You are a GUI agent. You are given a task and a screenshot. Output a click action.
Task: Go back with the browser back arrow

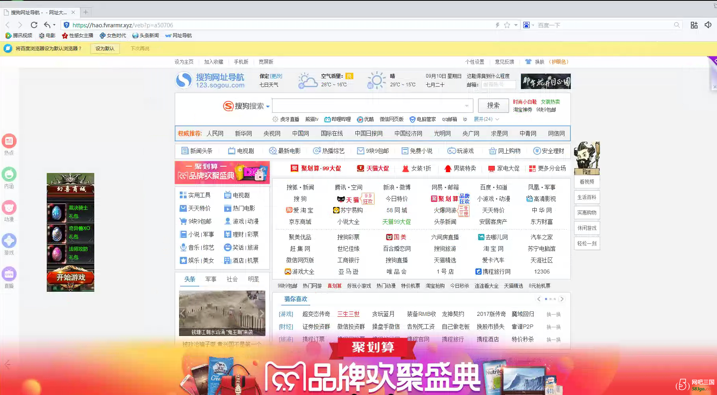pyautogui.click(x=8, y=25)
